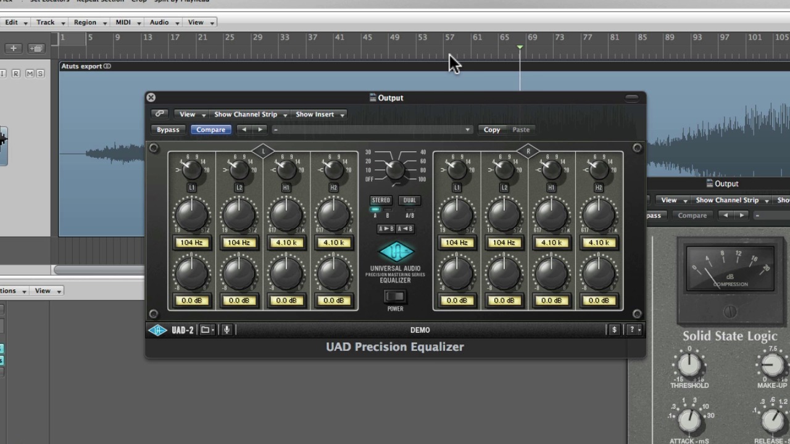Image resolution: width=790 pixels, height=444 pixels.
Task: Open the compressor window View dropdown
Action: pos(672,200)
